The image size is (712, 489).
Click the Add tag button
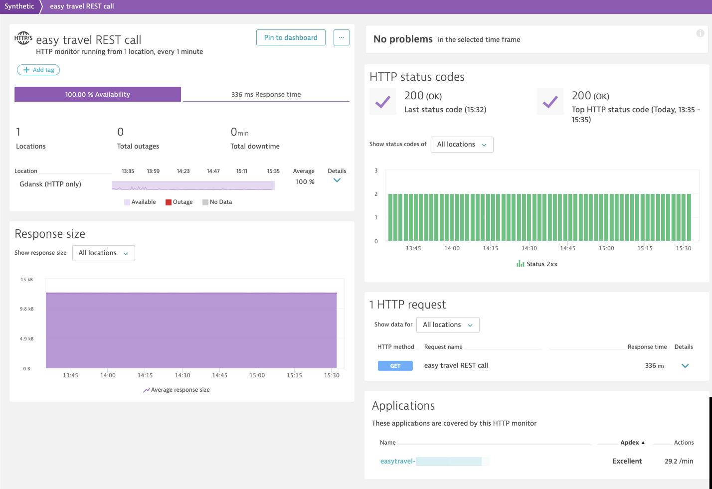[38, 70]
